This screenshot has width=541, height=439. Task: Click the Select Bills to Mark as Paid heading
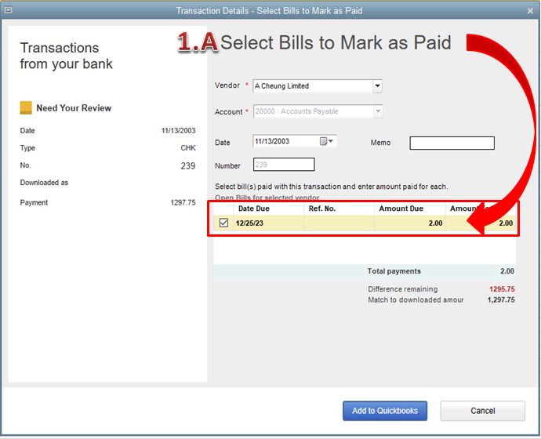336,43
